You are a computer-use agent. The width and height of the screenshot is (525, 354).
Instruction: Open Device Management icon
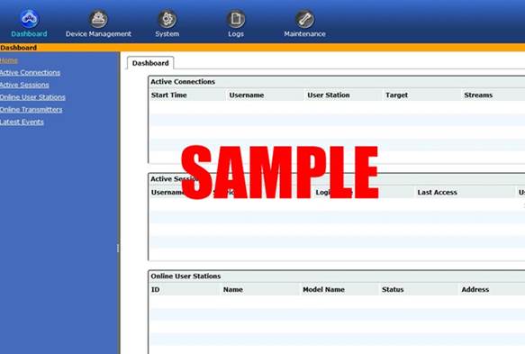click(98, 19)
